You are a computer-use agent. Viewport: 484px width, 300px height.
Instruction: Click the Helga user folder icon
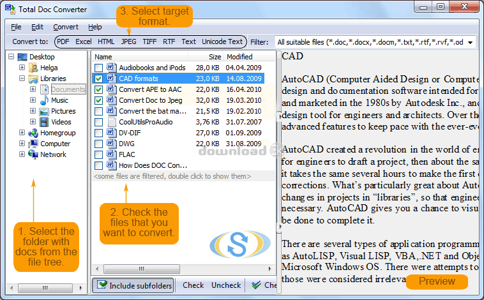(33, 68)
